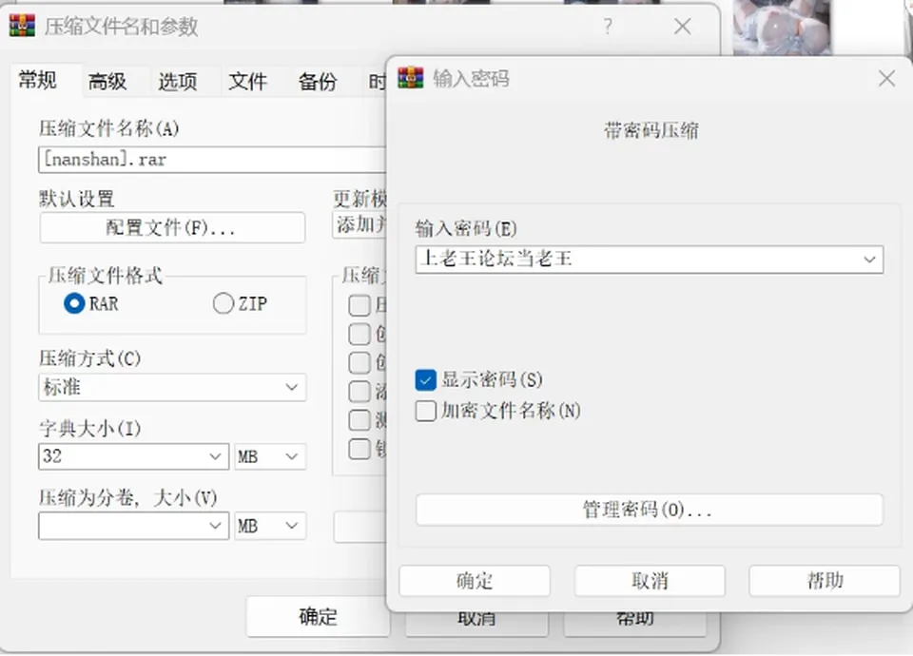Click the WinRAR icon in the 压缩文件名和参数 title bar
This screenshot has width=913, height=656.
22,26
